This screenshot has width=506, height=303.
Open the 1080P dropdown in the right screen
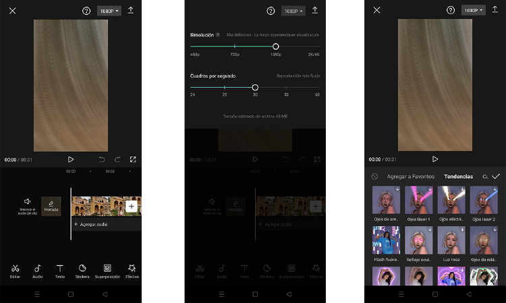[x=473, y=11]
